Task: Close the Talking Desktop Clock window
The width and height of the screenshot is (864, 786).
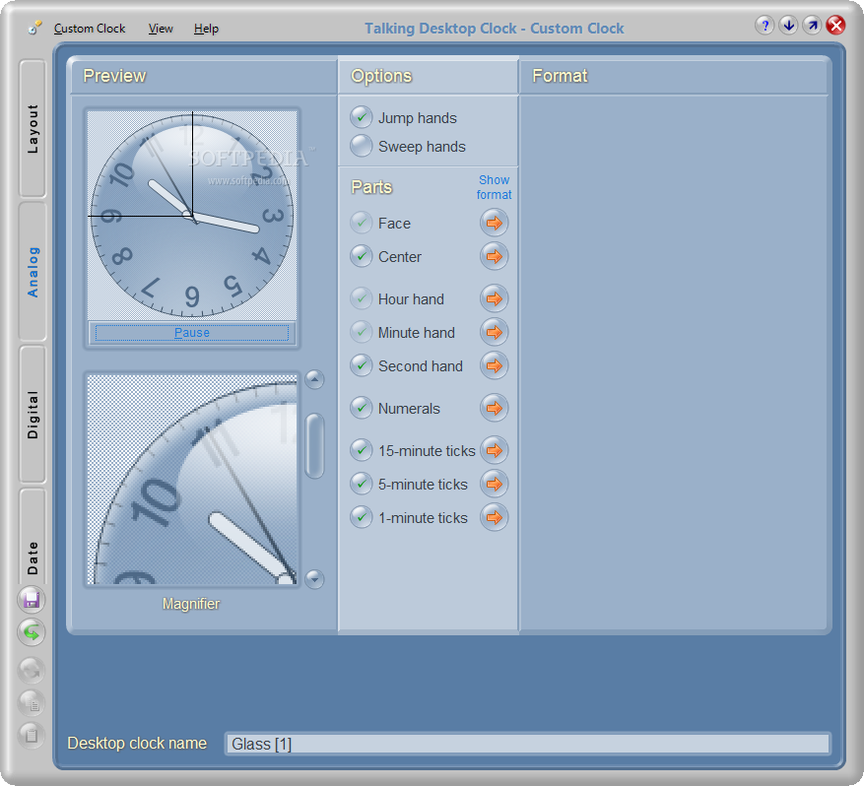Action: (x=835, y=26)
